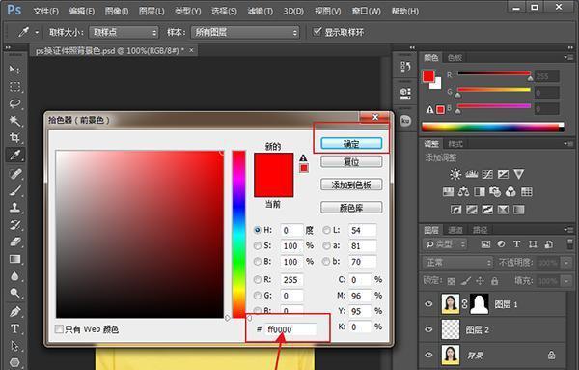Enable the Only Web Colors checkbox
579x370 pixels.
pos(59,329)
